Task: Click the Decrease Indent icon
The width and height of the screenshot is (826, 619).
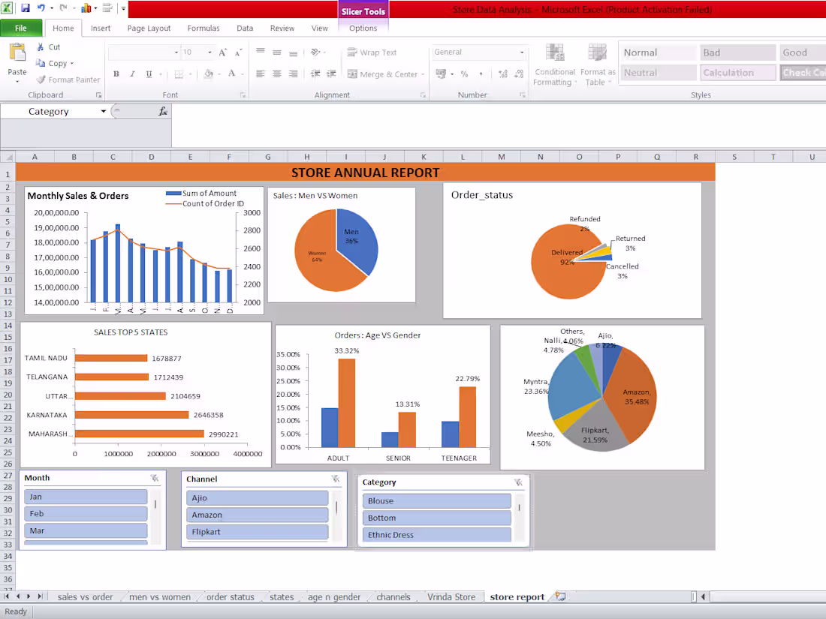Action: tap(315, 74)
